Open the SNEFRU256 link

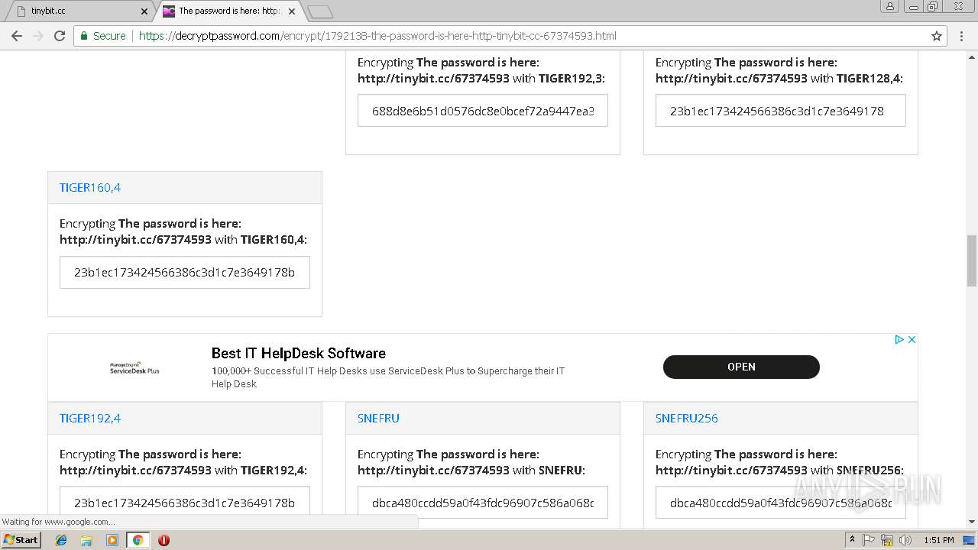687,418
